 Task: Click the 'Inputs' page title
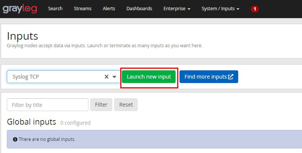(22, 36)
